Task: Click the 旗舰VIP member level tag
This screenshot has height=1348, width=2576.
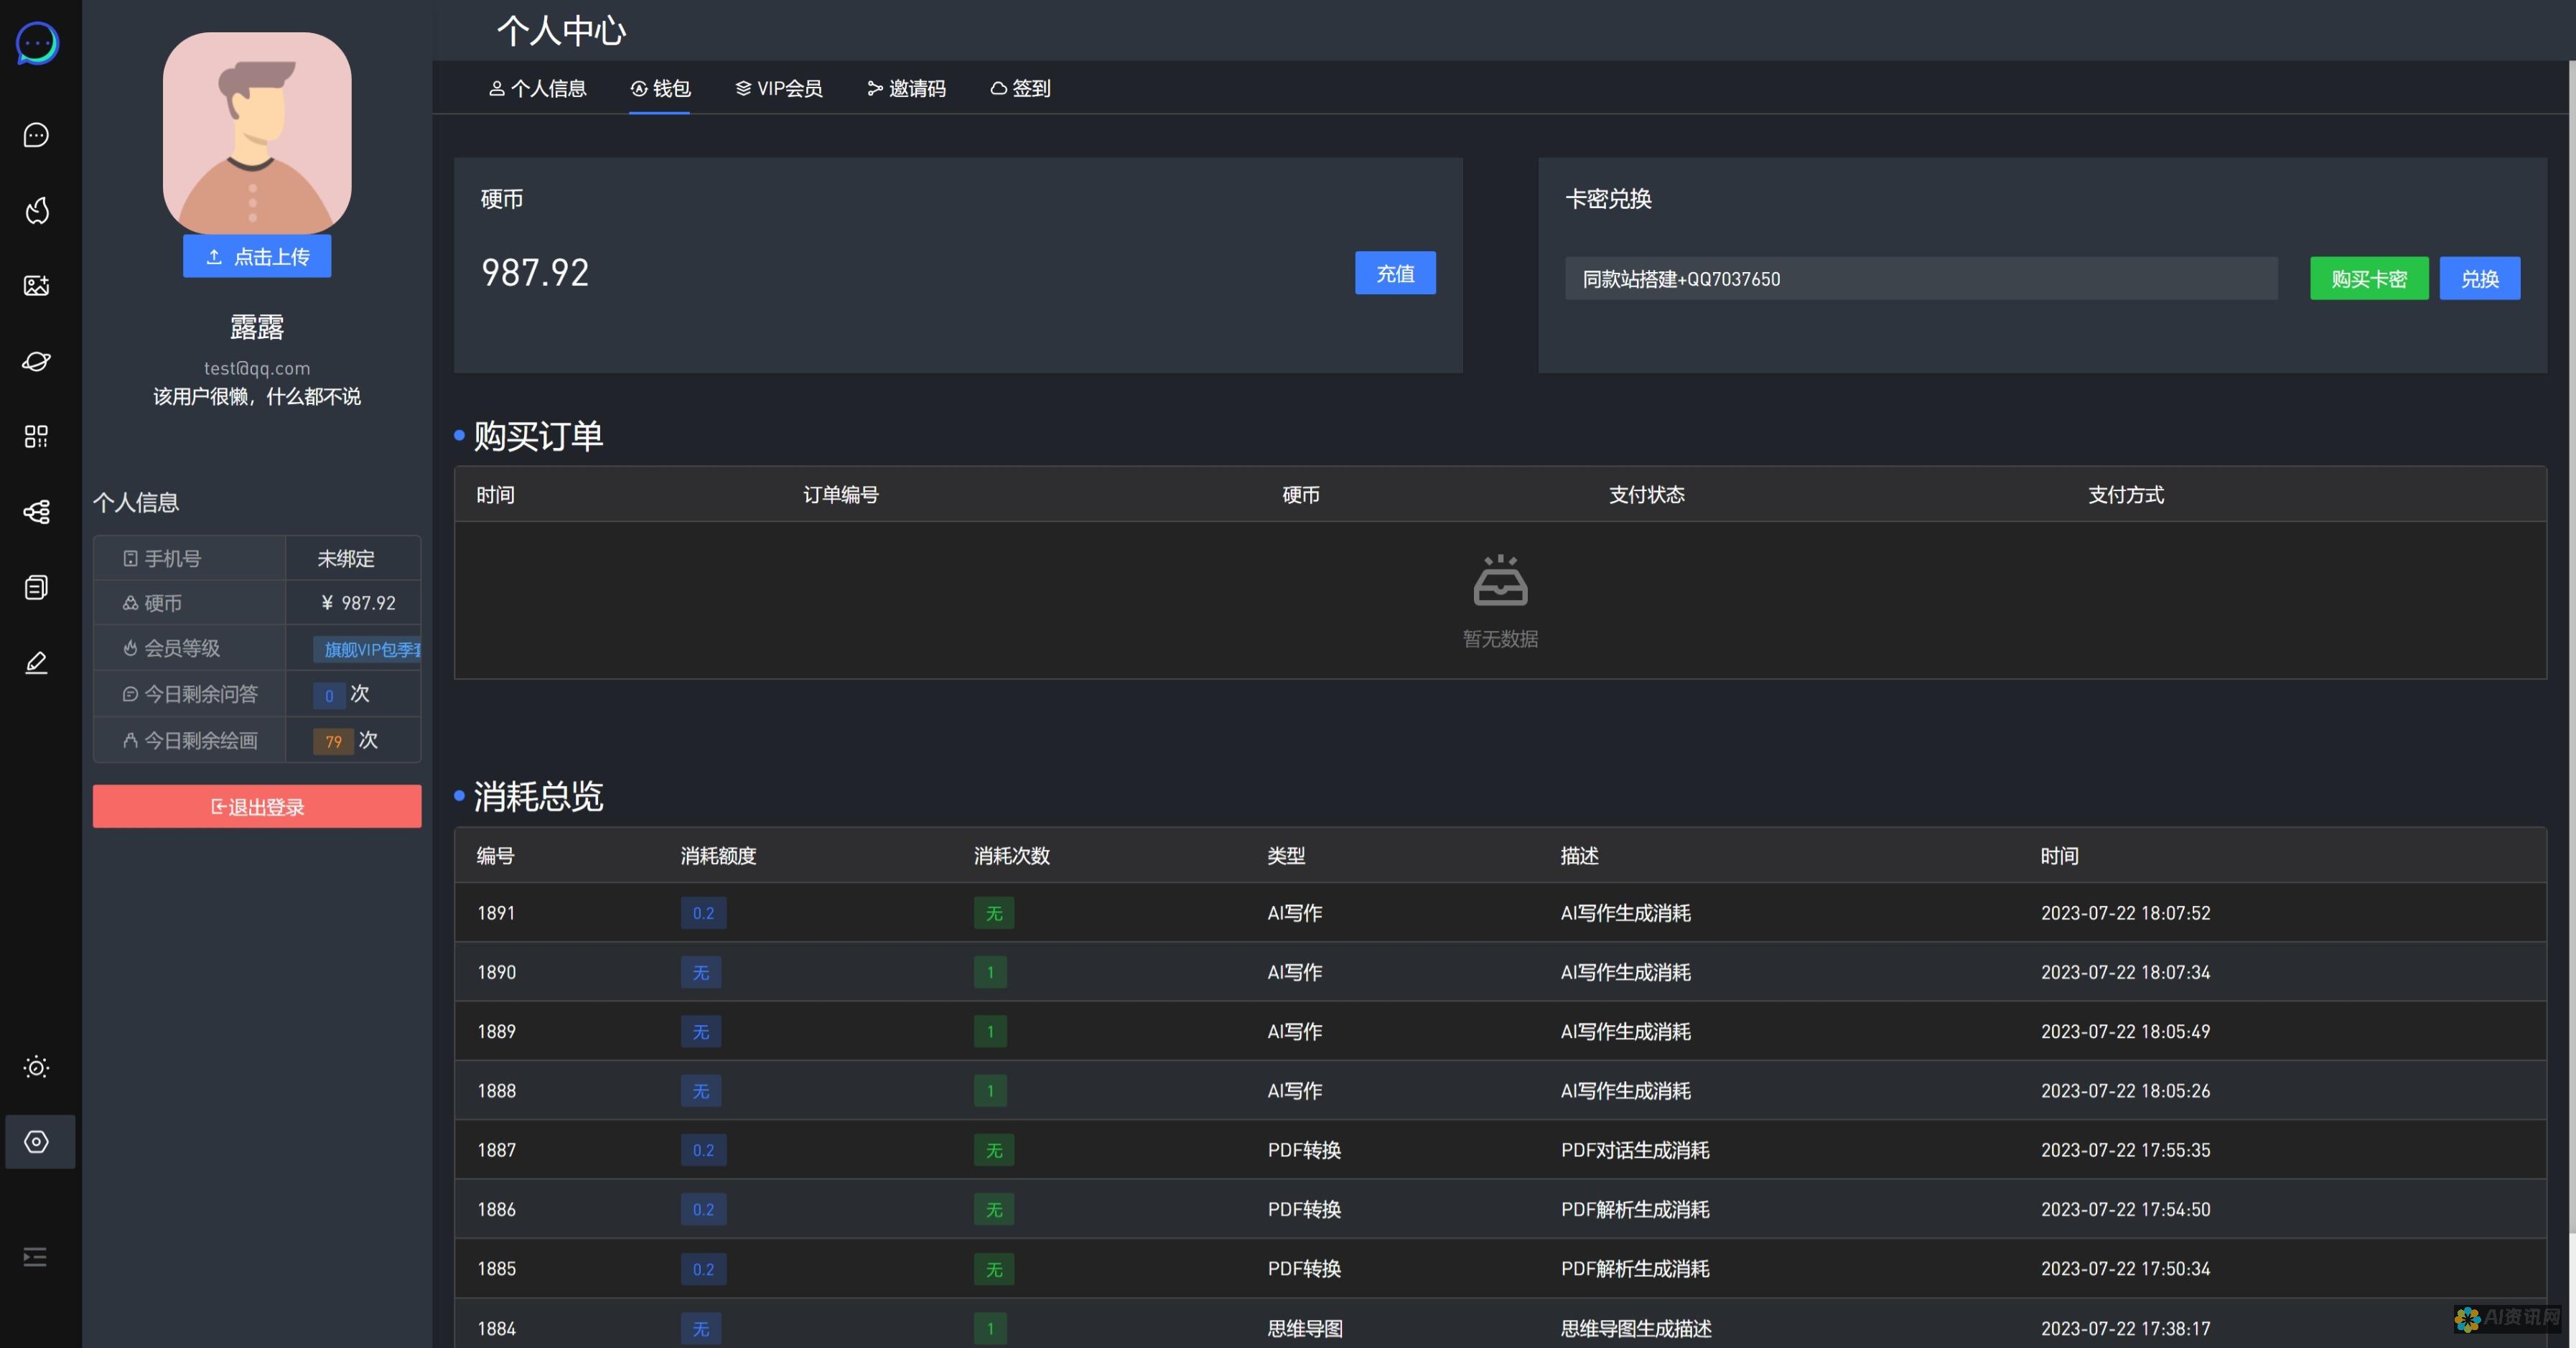Action: (x=368, y=649)
